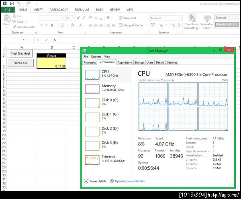Toggle Wrap Text

point(127,18)
